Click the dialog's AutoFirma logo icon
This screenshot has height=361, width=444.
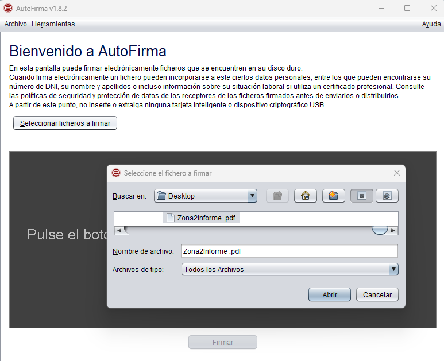click(116, 173)
